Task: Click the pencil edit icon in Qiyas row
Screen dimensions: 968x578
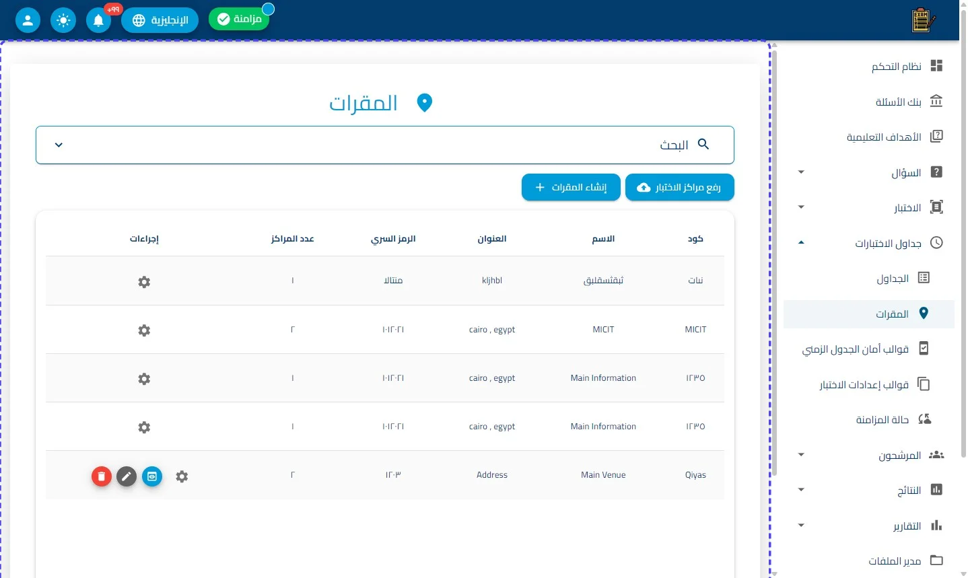Action: coord(127,476)
